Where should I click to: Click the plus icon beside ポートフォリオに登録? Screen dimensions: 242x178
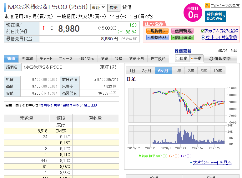[203, 37]
